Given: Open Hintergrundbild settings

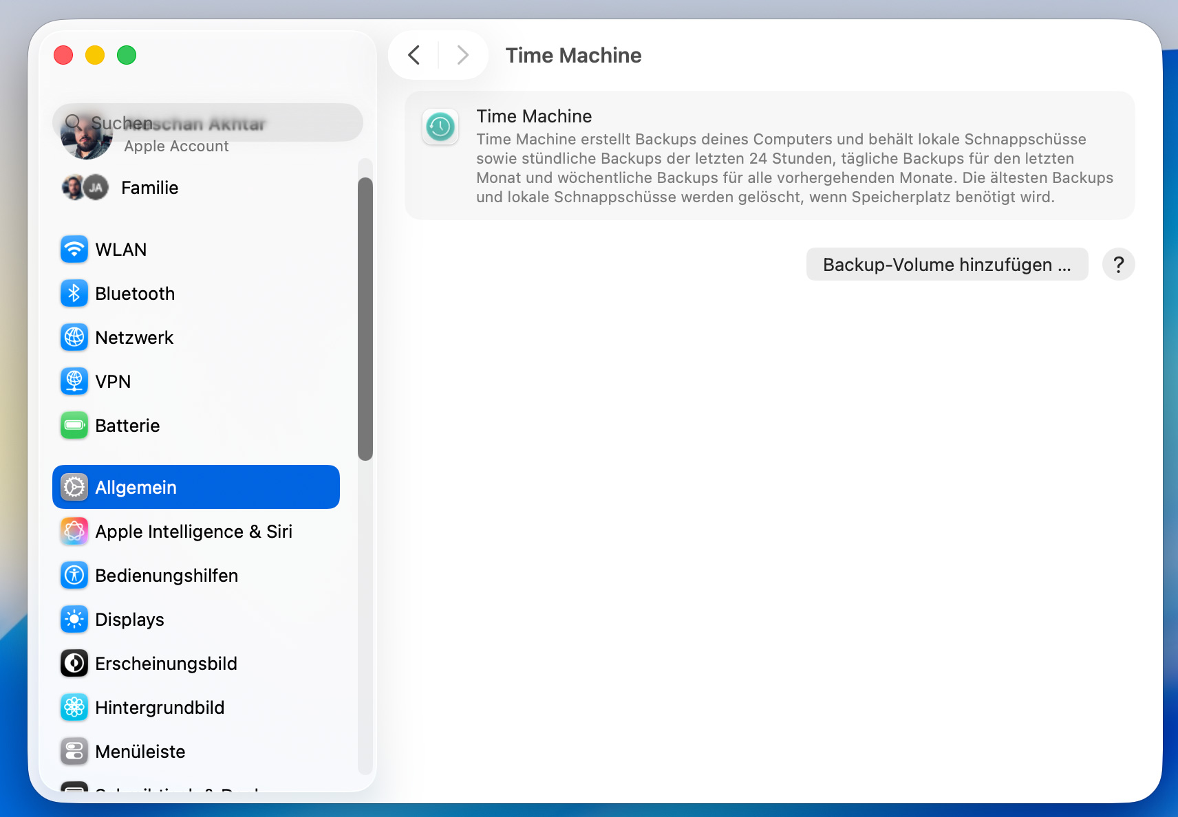Looking at the screenshot, I should pos(196,708).
